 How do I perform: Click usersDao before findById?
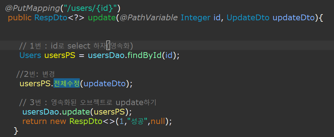pyautogui.click(x=106, y=55)
